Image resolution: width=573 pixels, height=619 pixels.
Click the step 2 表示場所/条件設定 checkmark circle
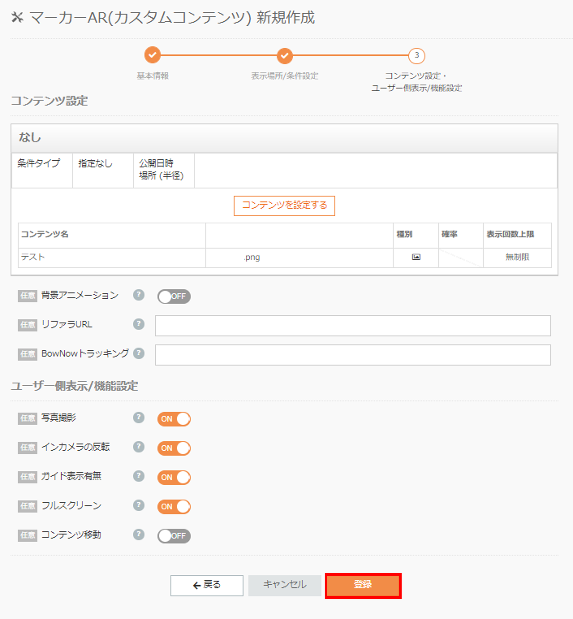coord(285,56)
